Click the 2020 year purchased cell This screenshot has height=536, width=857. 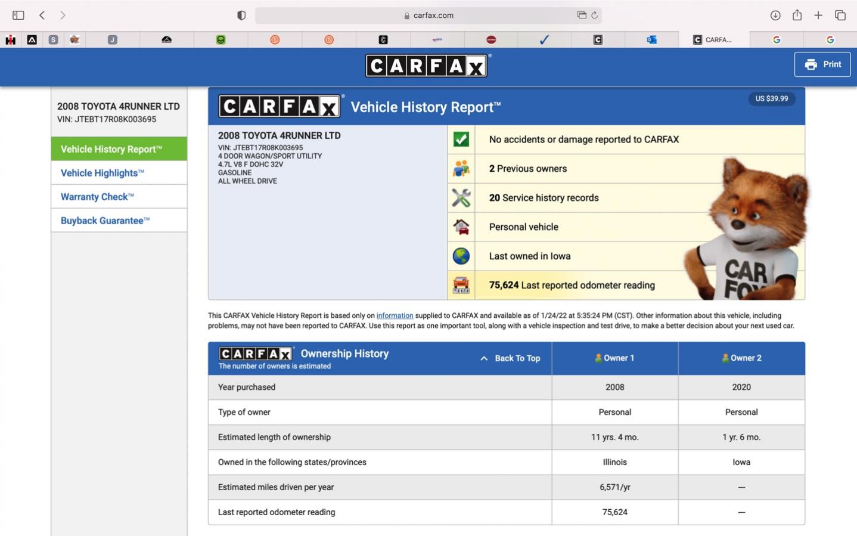click(741, 388)
